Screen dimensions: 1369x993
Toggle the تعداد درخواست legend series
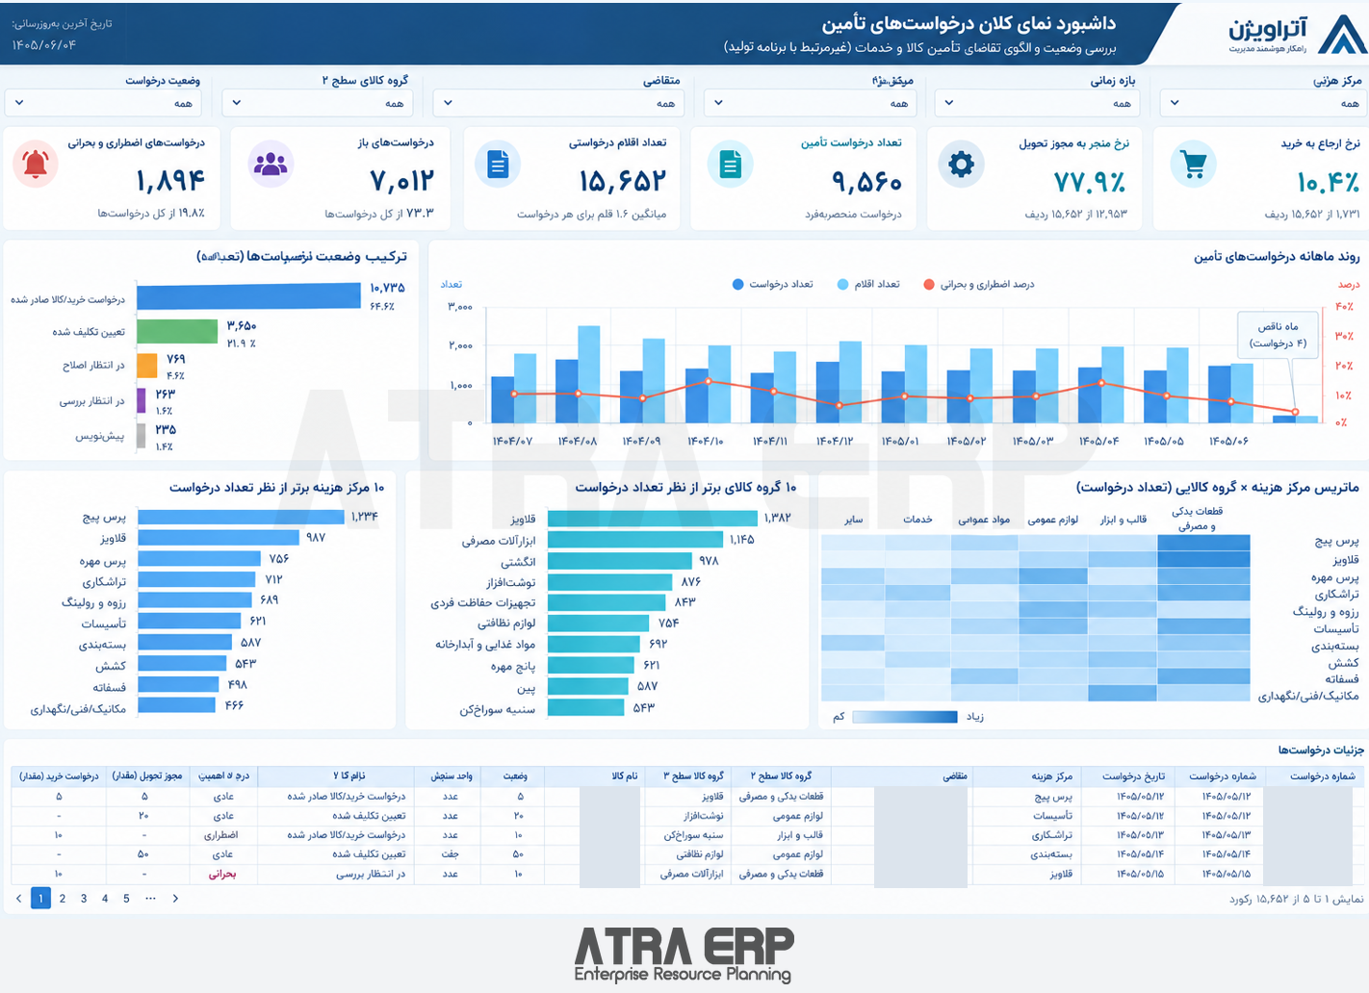772,285
